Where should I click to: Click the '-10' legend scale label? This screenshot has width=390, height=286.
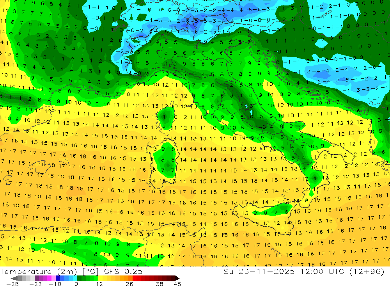(x=55, y=284)
